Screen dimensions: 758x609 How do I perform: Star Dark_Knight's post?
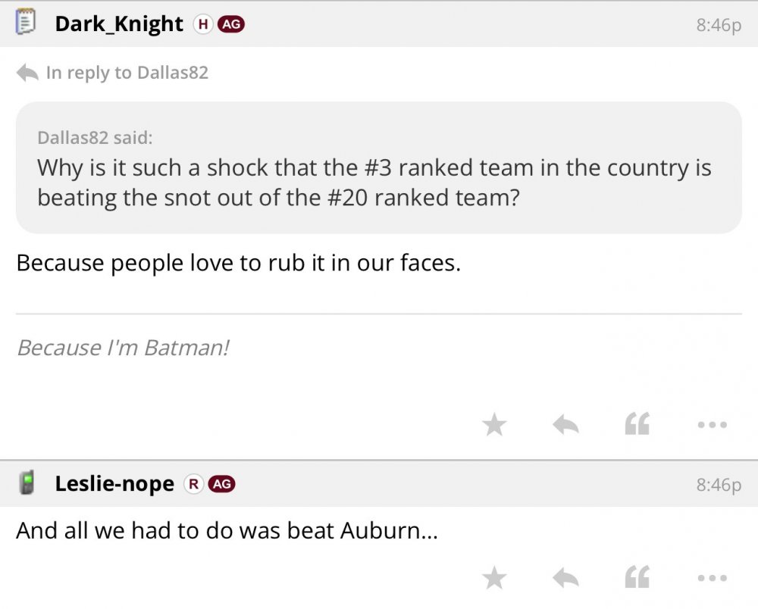point(494,425)
